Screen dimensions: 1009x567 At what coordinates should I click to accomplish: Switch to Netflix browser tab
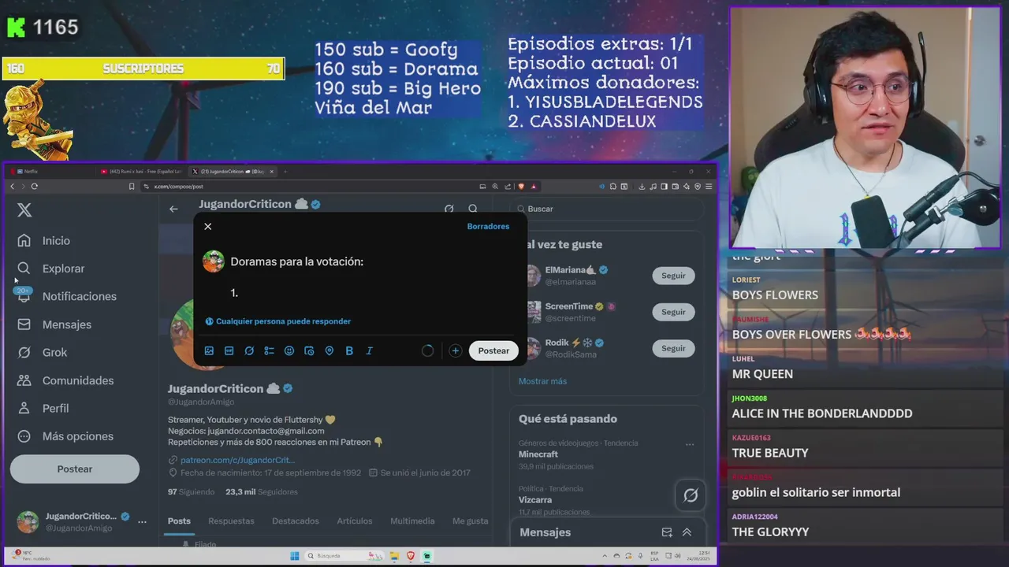tap(51, 171)
